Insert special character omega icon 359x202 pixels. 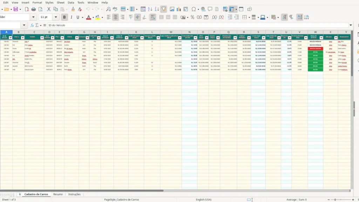(x=194, y=9)
